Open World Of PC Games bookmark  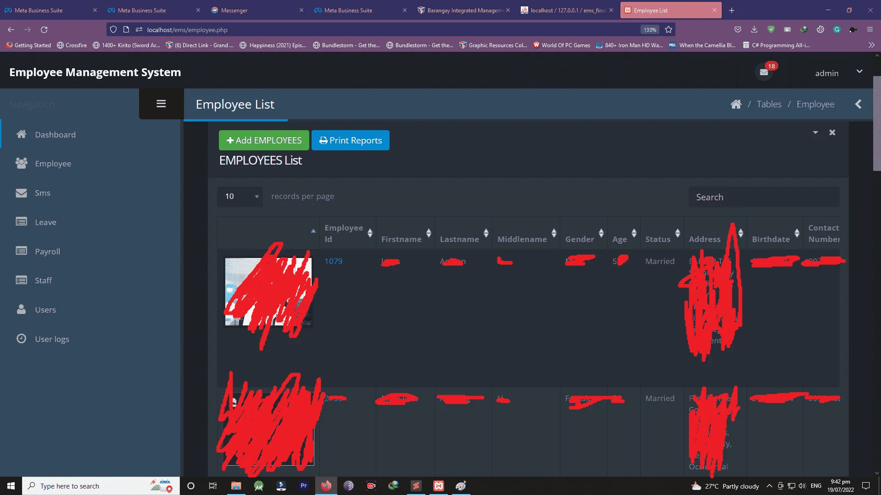pyautogui.click(x=562, y=45)
